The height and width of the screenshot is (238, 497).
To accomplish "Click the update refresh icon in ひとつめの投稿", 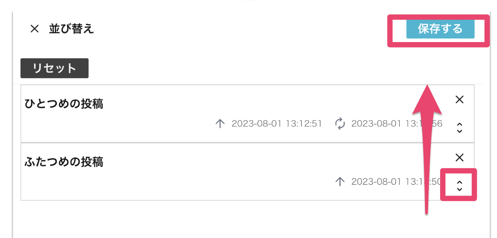I will point(340,124).
